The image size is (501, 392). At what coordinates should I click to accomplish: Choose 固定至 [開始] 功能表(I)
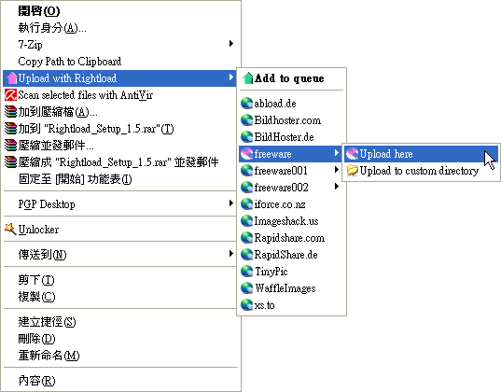(x=120, y=179)
